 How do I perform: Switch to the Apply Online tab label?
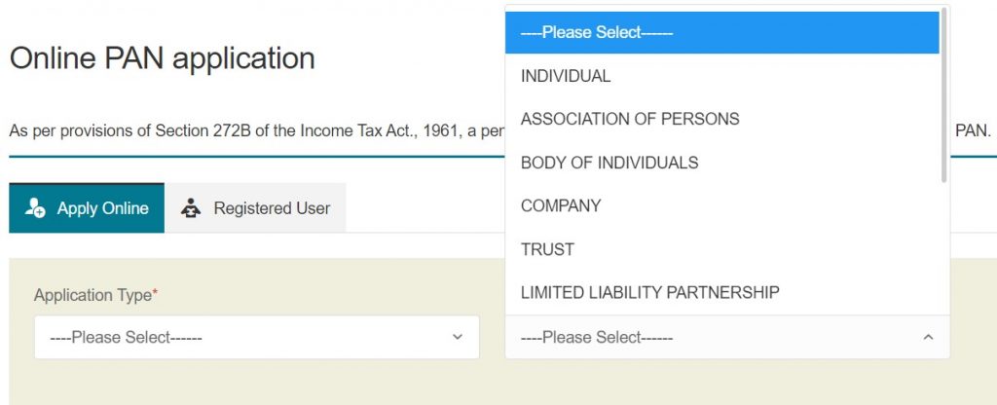102,208
